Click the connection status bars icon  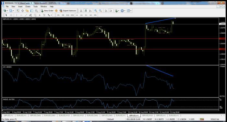pos(202,119)
